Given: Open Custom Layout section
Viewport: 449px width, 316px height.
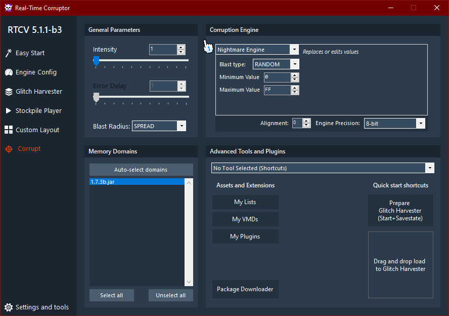Looking at the screenshot, I should [37, 130].
